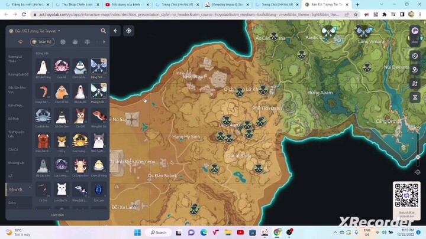
Task: Select the golden crab animal
Action: (x=80, y=140)
